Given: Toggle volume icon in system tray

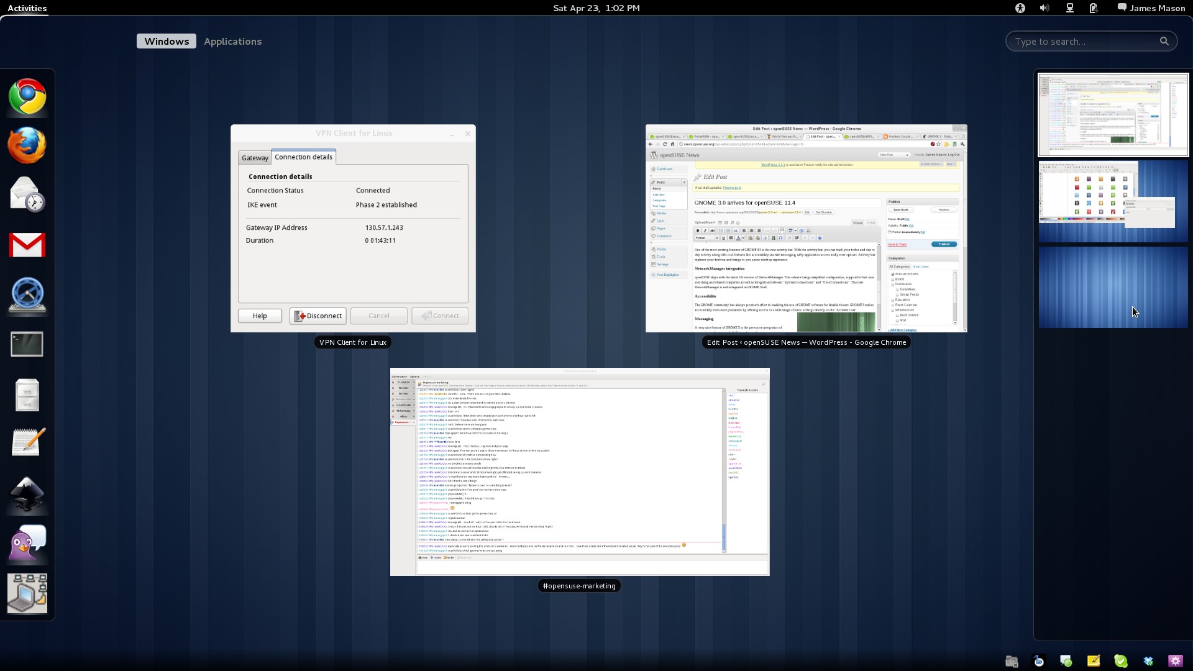Looking at the screenshot, I should coord(1046,7).
